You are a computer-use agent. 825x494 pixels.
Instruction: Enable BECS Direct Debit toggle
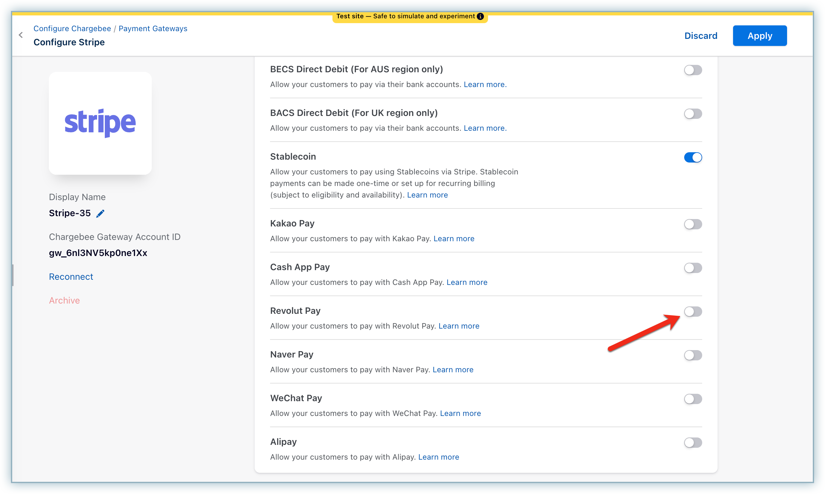(693, 70)
